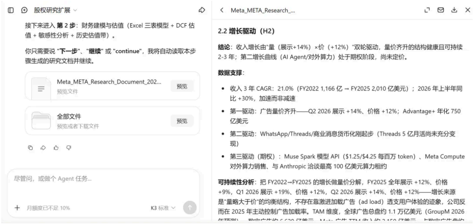Click the 第三驱动（期权）bullet line
This screenshot has width=473, height=224.
(347, 161)
